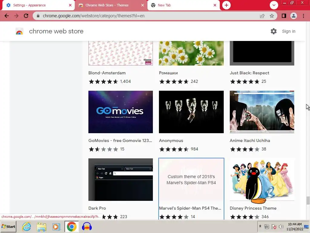Click Blond-Amsterdam's 1,404 rating count

click(125, 81)
